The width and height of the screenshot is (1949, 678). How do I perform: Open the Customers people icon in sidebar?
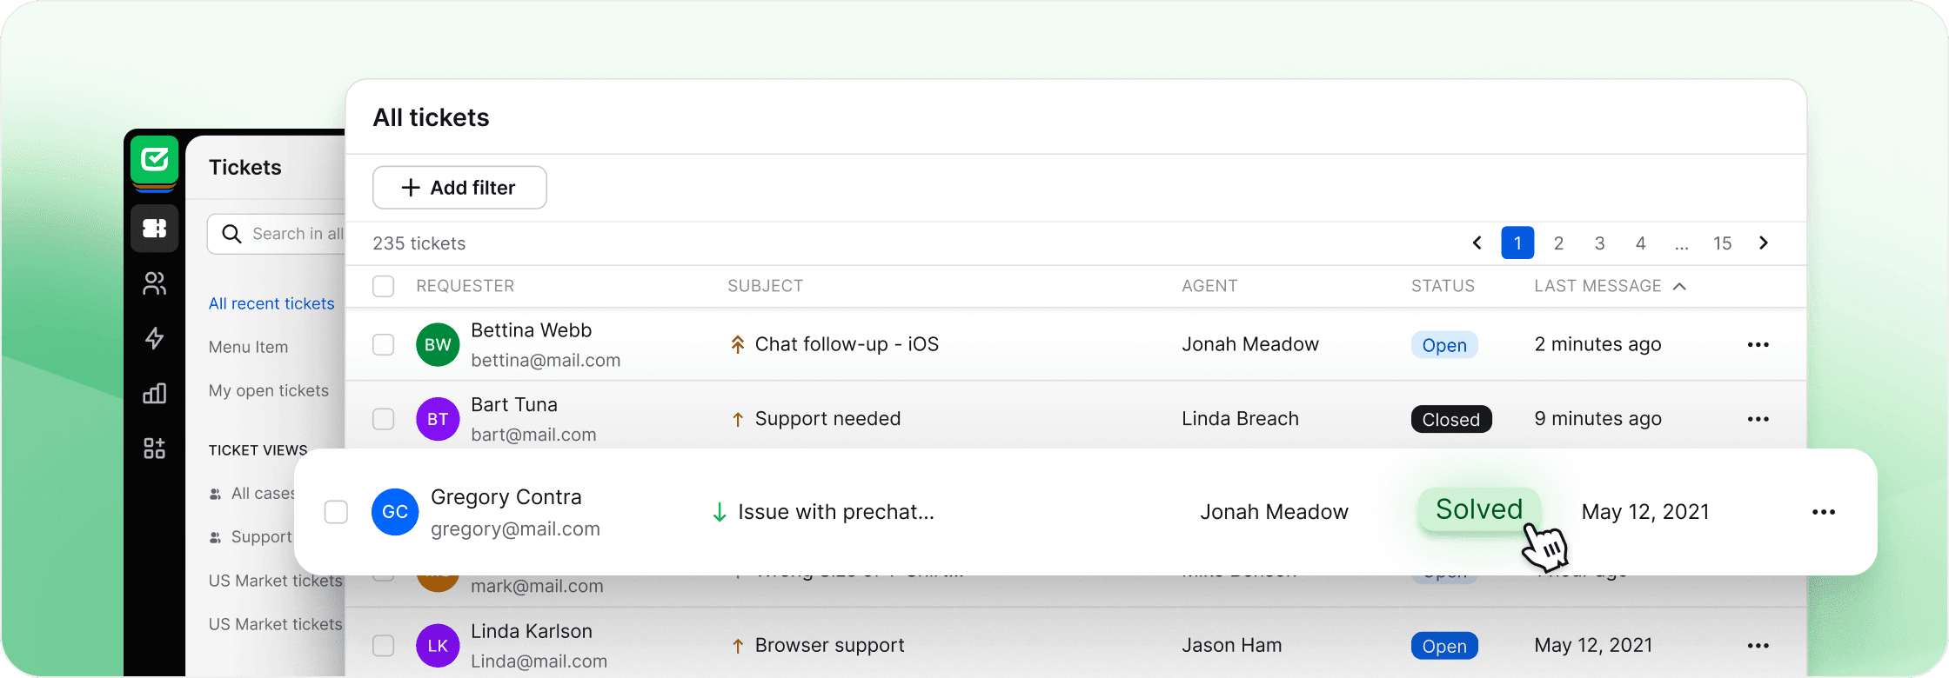(155, 283)
